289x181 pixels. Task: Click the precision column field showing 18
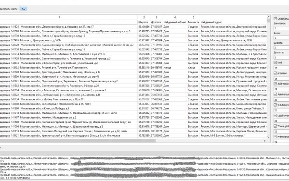pyautogui.click(x=281, y=79)
